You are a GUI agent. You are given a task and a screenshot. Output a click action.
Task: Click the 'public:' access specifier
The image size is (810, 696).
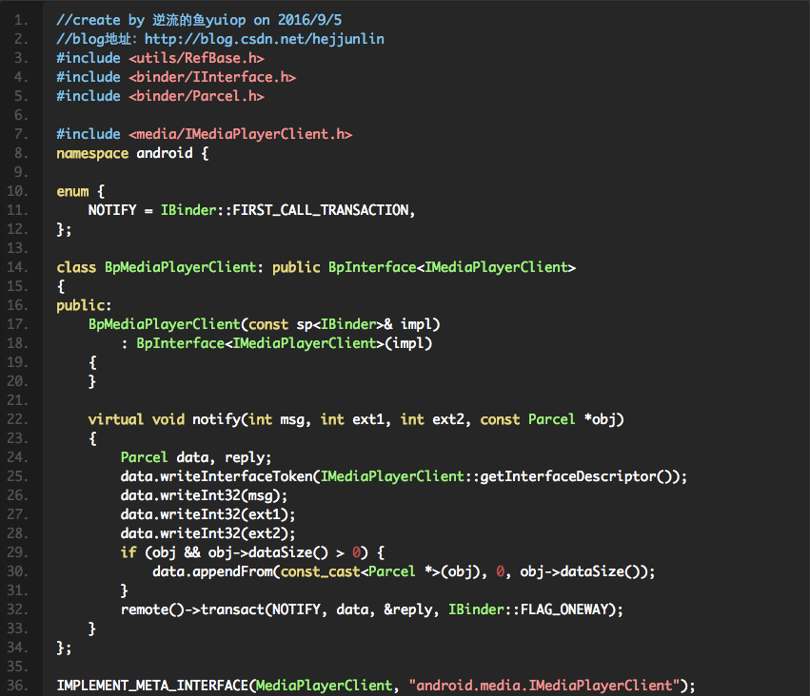[84, 305]
